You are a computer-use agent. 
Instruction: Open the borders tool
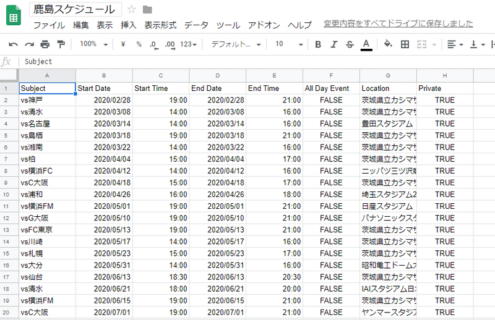coord(405,44)
